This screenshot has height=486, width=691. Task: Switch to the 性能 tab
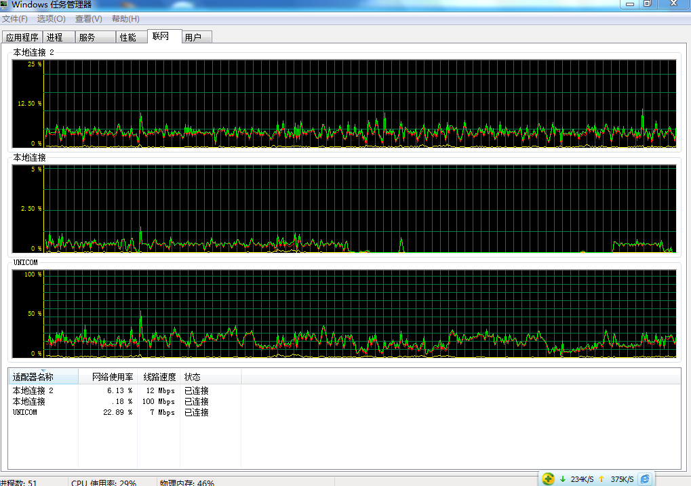pos(132,37)
